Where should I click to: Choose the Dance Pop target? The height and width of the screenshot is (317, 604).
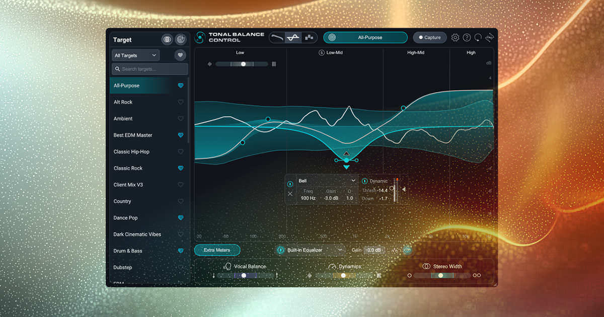125,218
